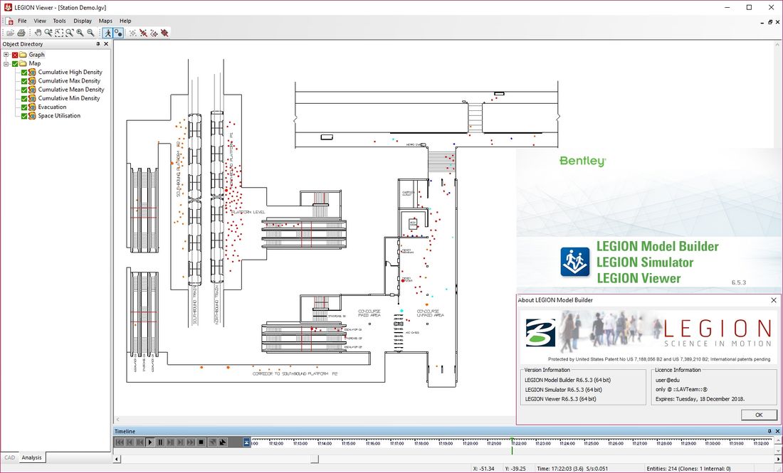
Task: Uncheck Cumulative Max Density checkbox
Action: pos(24,81)
